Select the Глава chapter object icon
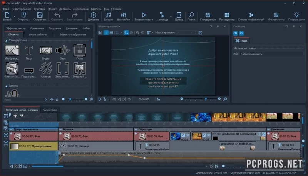Image resolution: width=308 pixels, height=176 pixels. click(x=80, y=50)
